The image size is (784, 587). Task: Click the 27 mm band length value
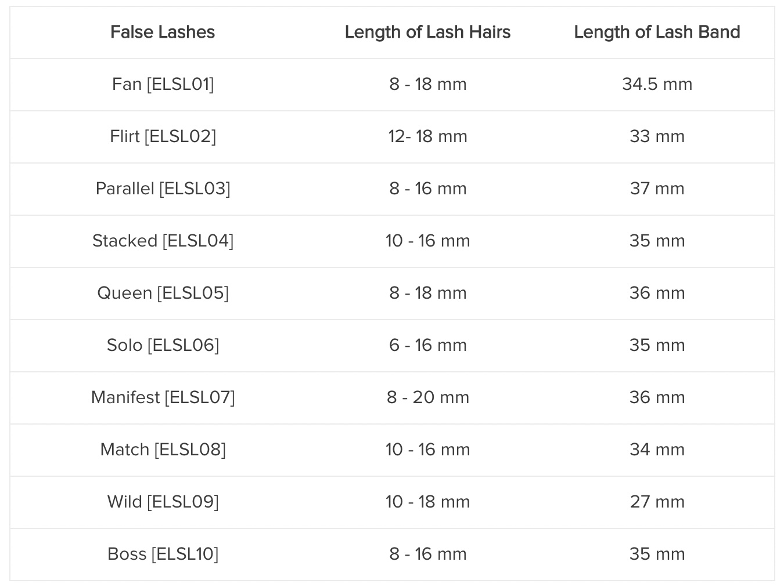coord(657,502)
